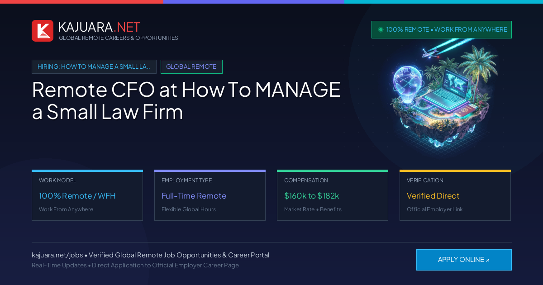543x285 pixels.
Task: Click the arrow icon on APPLY ONLINE
Action: [487, 260]
